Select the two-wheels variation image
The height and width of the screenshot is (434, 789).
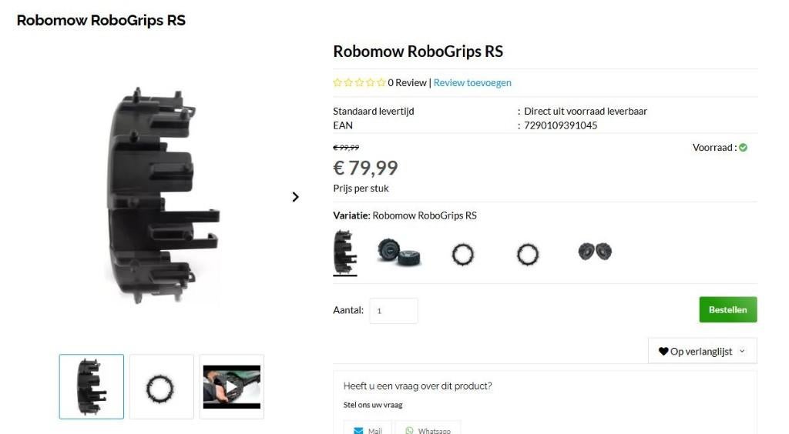click(x=398, y=252)
